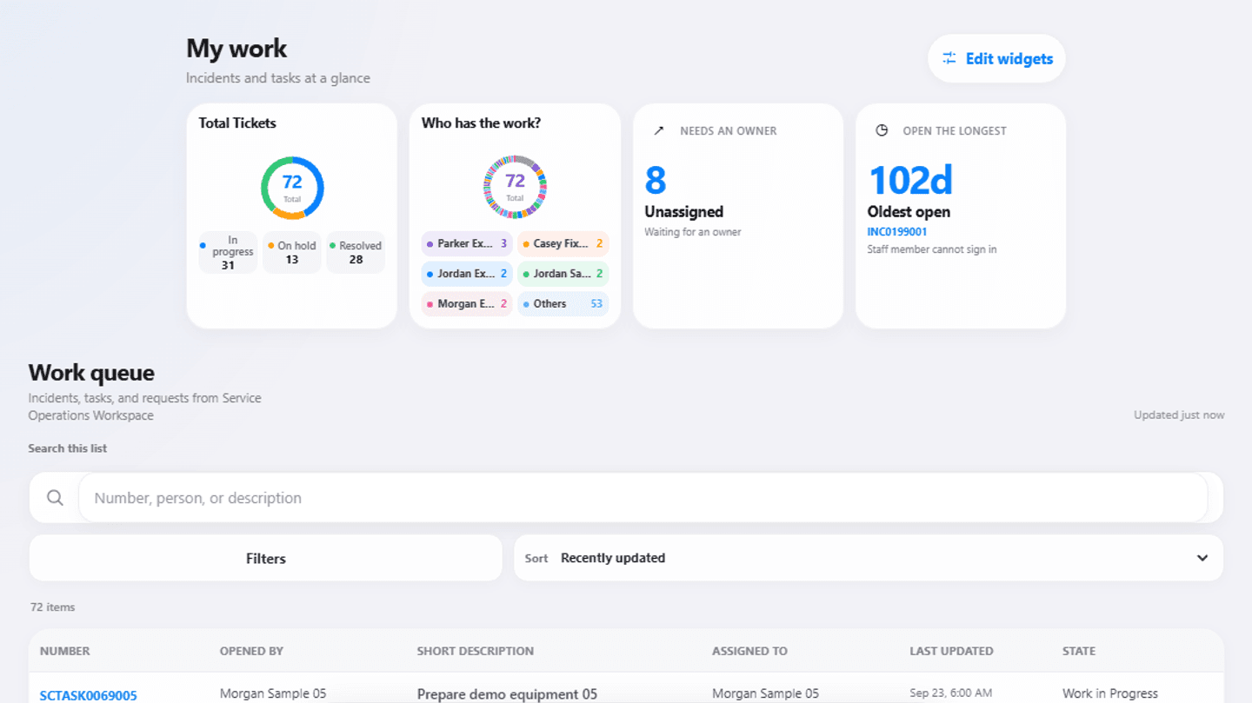Select Recently updated sort value
The image size is (1252, 703).
click(613, 558)
